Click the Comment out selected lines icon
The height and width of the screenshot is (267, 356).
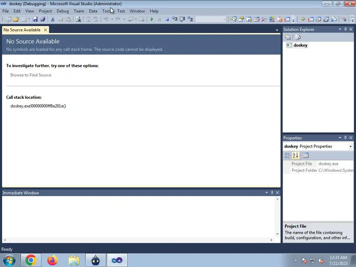coord(88,19)
